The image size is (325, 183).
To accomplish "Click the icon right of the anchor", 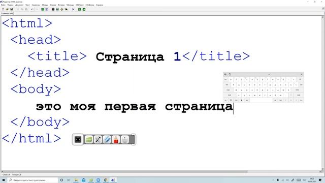I will (66, 9).
